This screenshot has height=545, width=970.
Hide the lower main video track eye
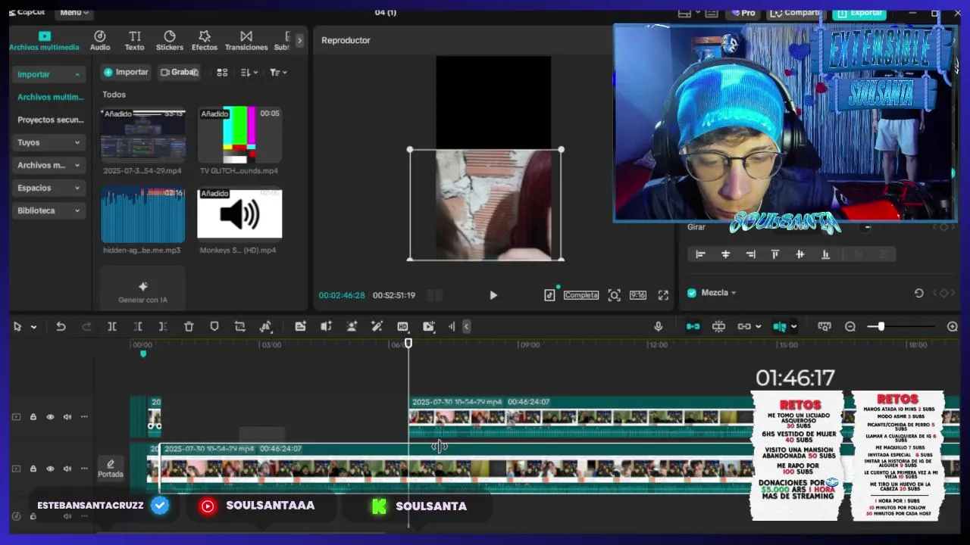pos(50,469)
